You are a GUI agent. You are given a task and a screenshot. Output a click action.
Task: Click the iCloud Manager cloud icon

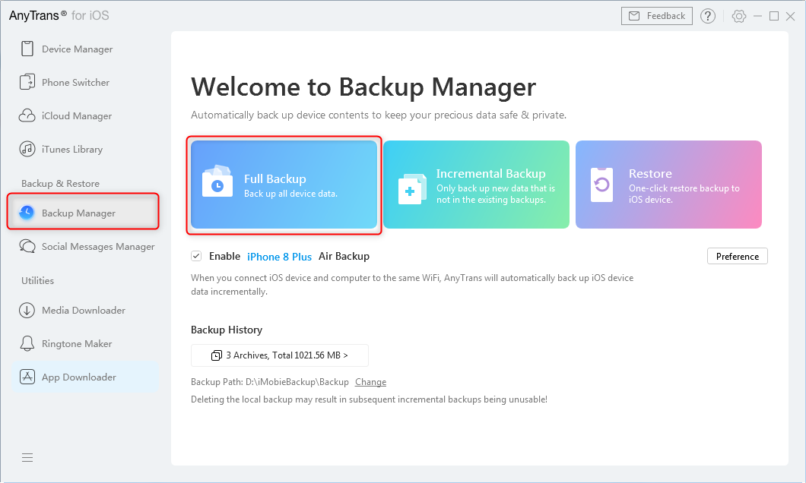click(x=27, y=115)
